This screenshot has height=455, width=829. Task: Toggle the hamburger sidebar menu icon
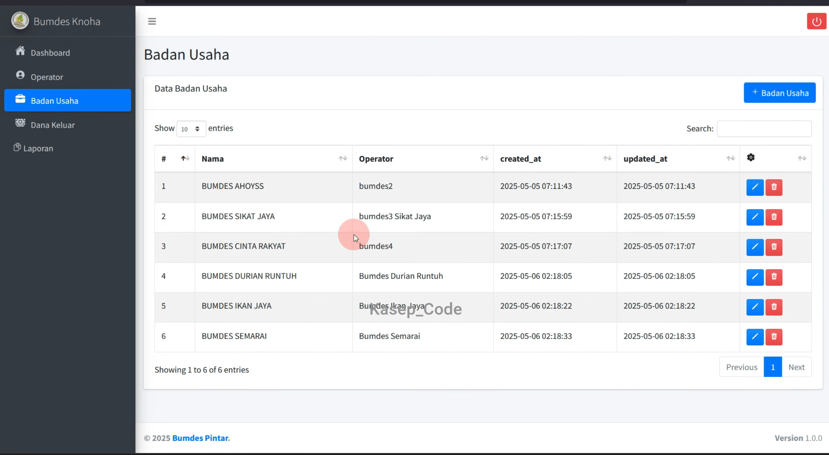click(152, 21)
